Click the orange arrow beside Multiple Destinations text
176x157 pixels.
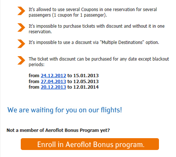pos(21,44)
